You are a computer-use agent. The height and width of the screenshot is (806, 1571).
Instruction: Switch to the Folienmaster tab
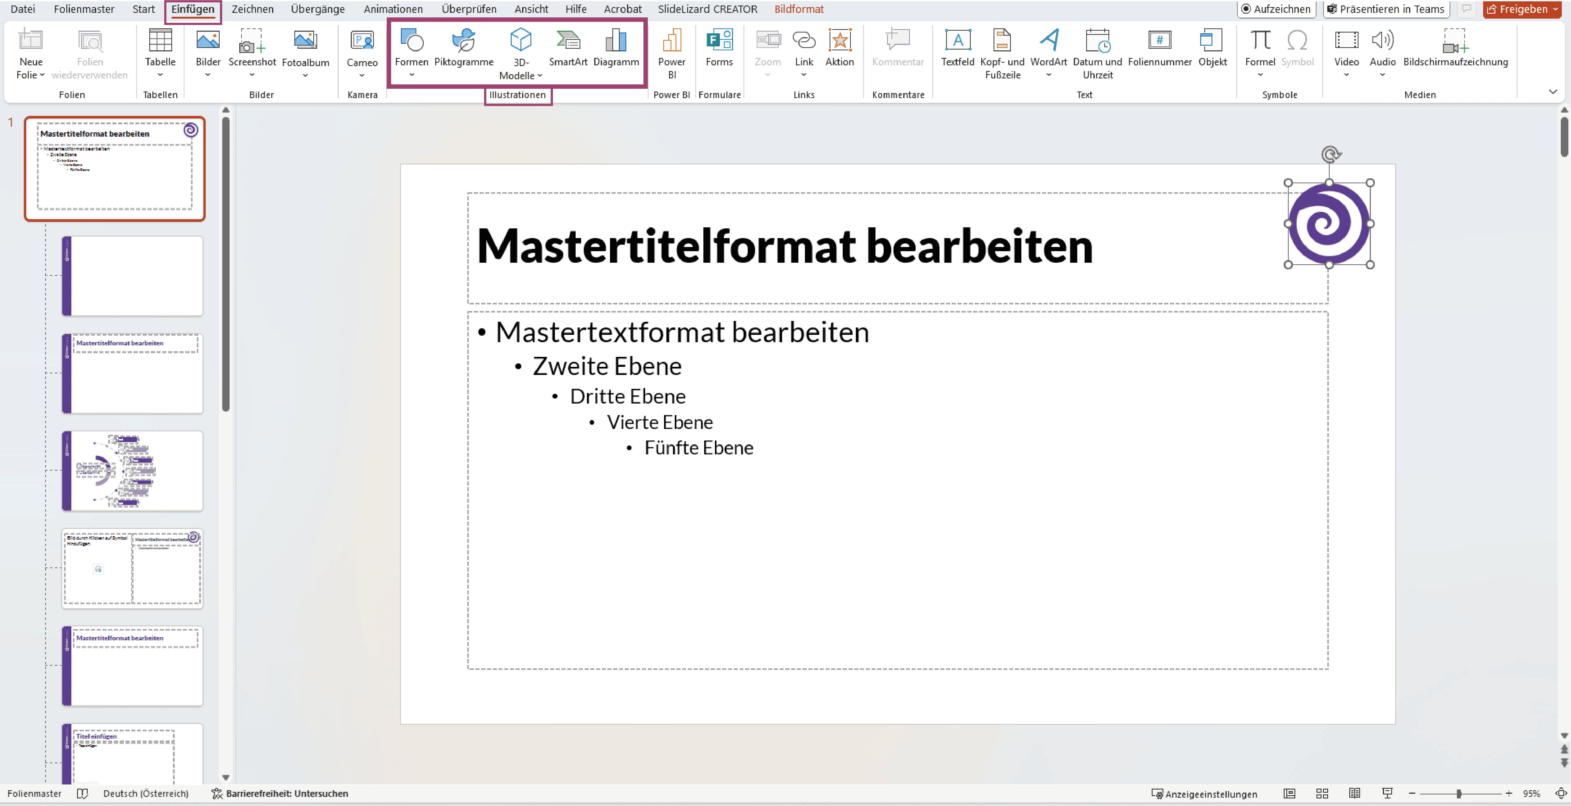pyautogui.click(x=84, y=9)
